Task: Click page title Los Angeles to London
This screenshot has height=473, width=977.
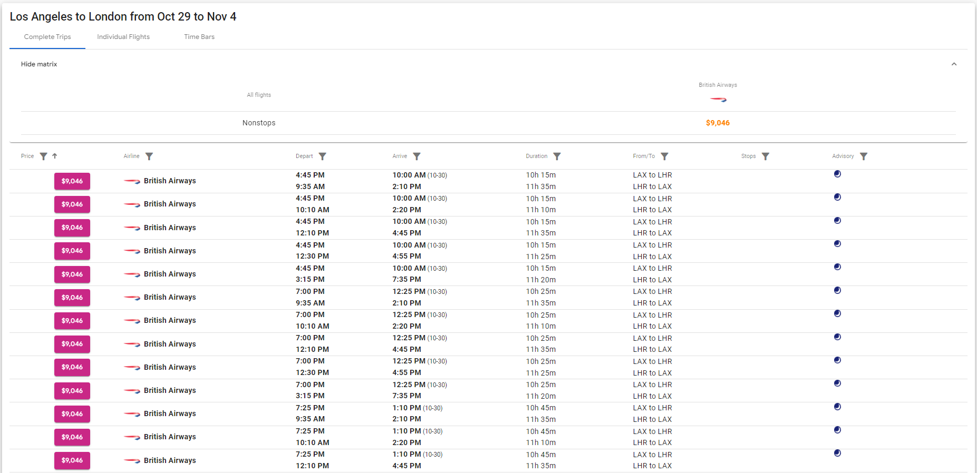Action: 123,16
